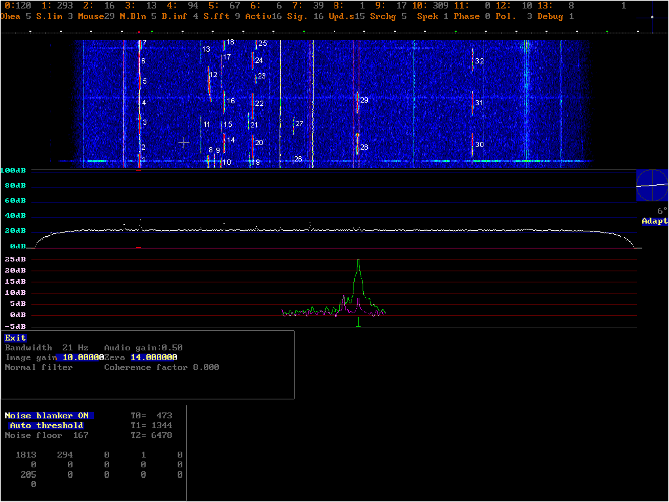Click the "Upd.s15" status label
669x502 pixels.
tap(347, 16)
